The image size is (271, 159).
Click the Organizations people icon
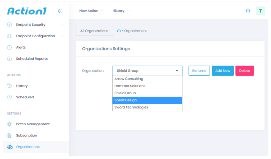[10, 147]
